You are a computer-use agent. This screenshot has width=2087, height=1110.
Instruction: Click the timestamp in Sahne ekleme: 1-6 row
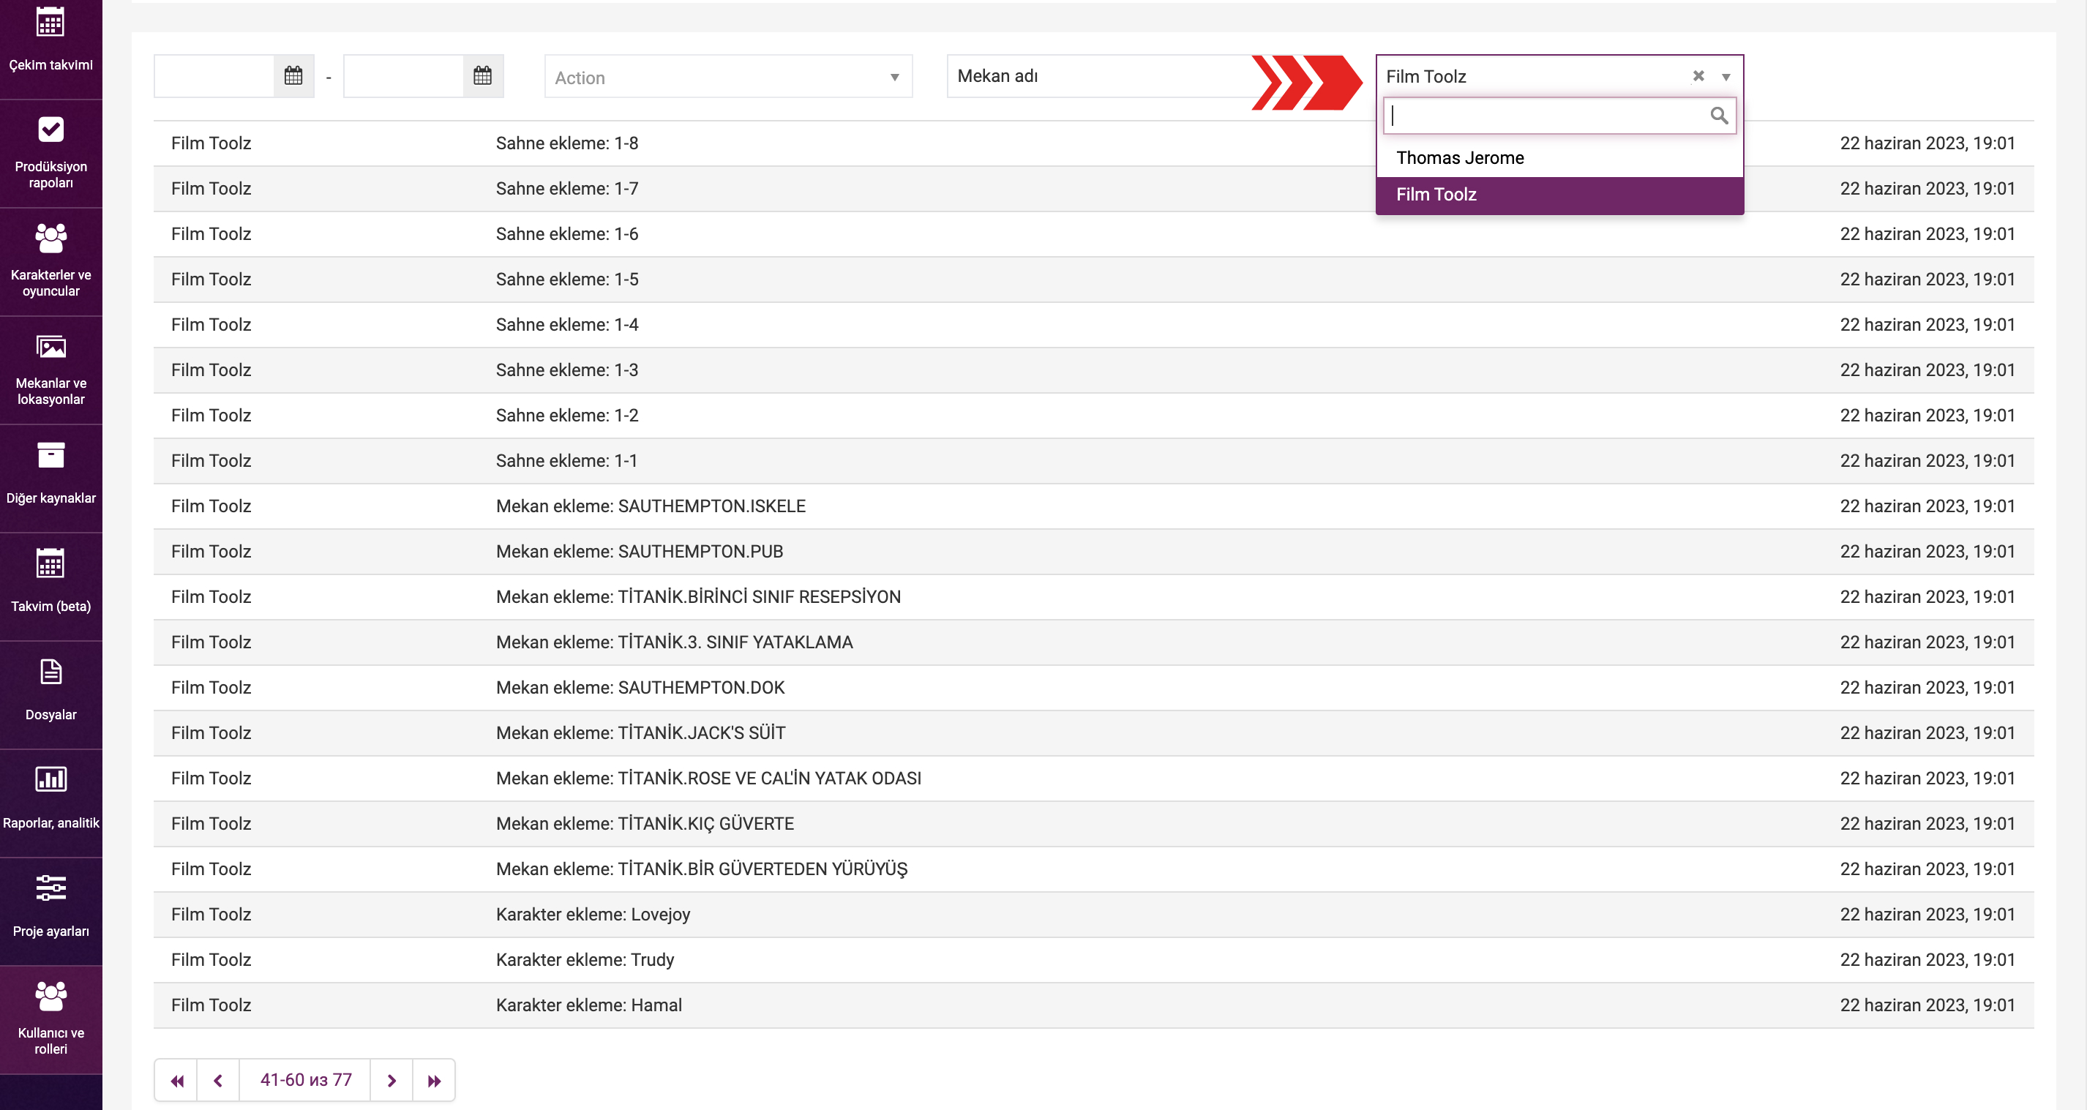tap(1927, 234)
